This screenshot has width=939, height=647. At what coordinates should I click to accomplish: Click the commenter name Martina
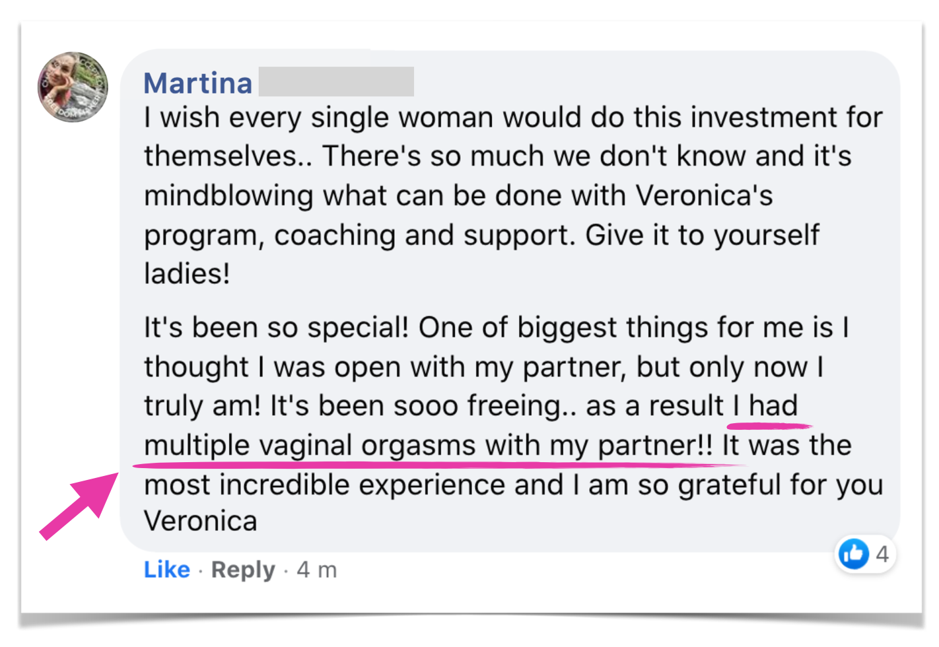click(198, 84)
